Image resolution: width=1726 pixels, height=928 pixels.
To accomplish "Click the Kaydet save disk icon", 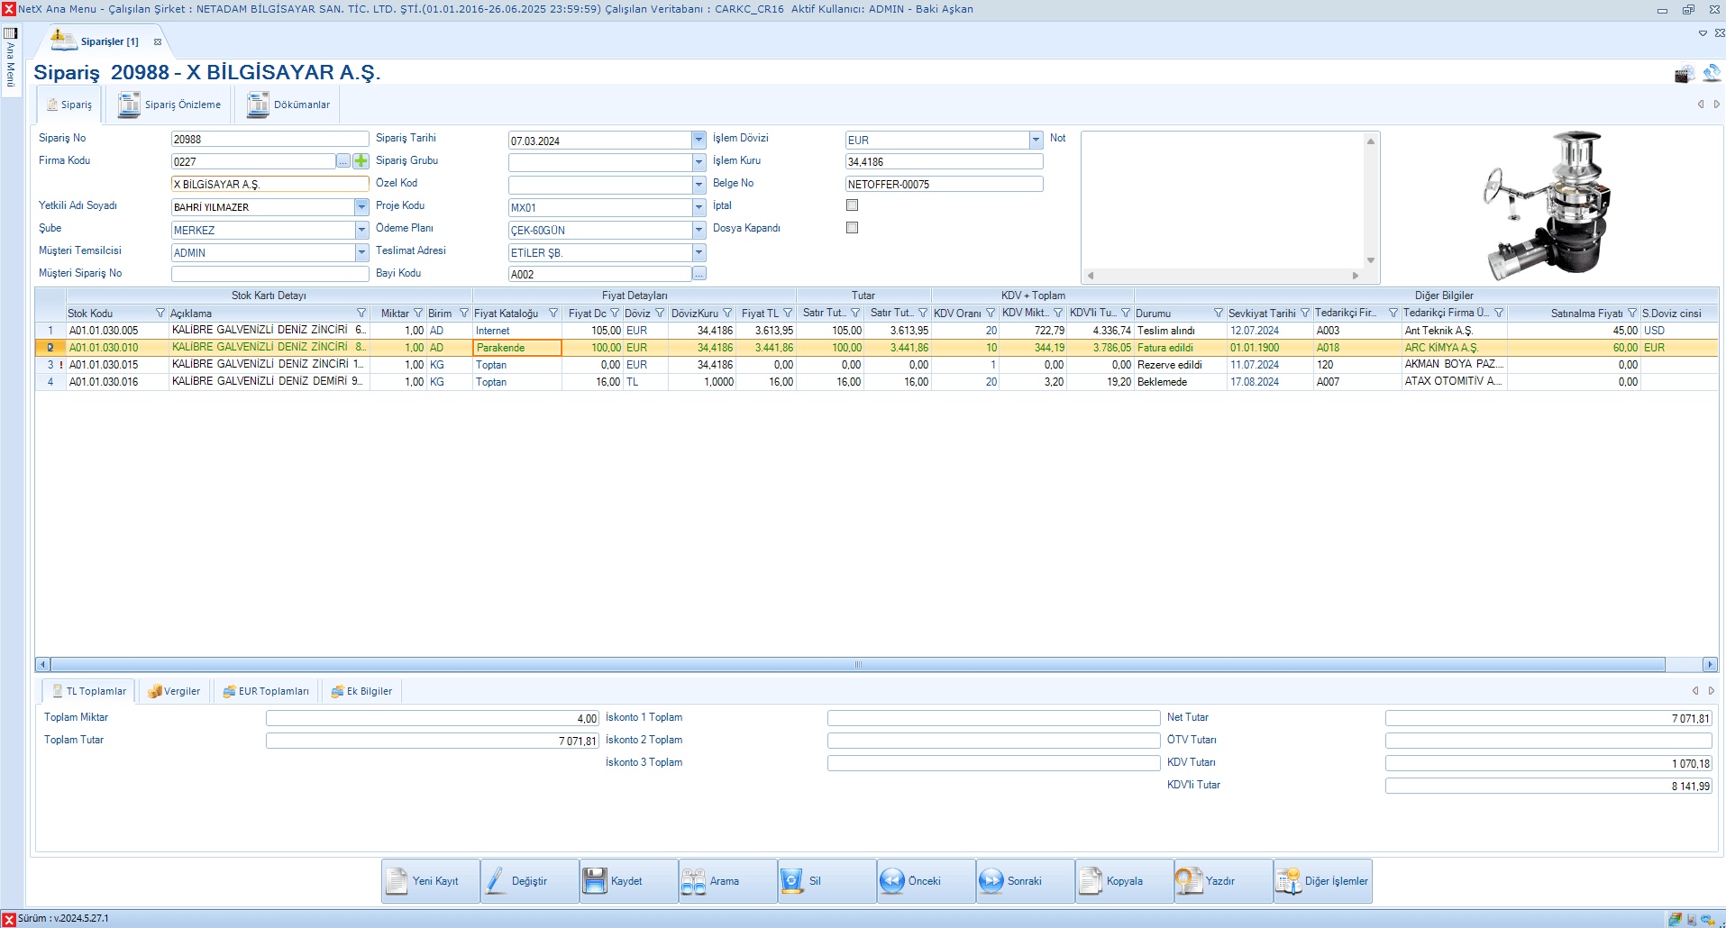I will tap(595, 880).
